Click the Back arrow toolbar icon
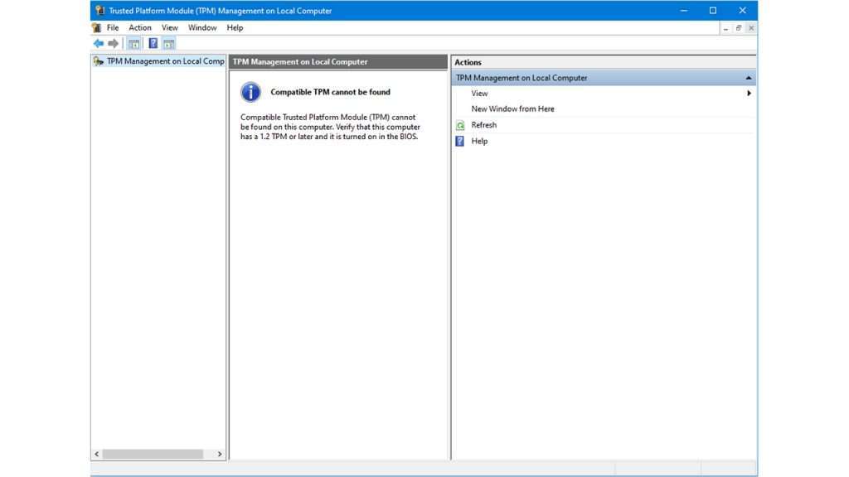 point(98,44)
